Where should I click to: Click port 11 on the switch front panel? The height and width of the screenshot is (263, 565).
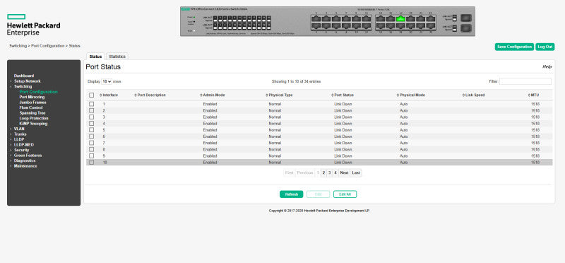366,19
